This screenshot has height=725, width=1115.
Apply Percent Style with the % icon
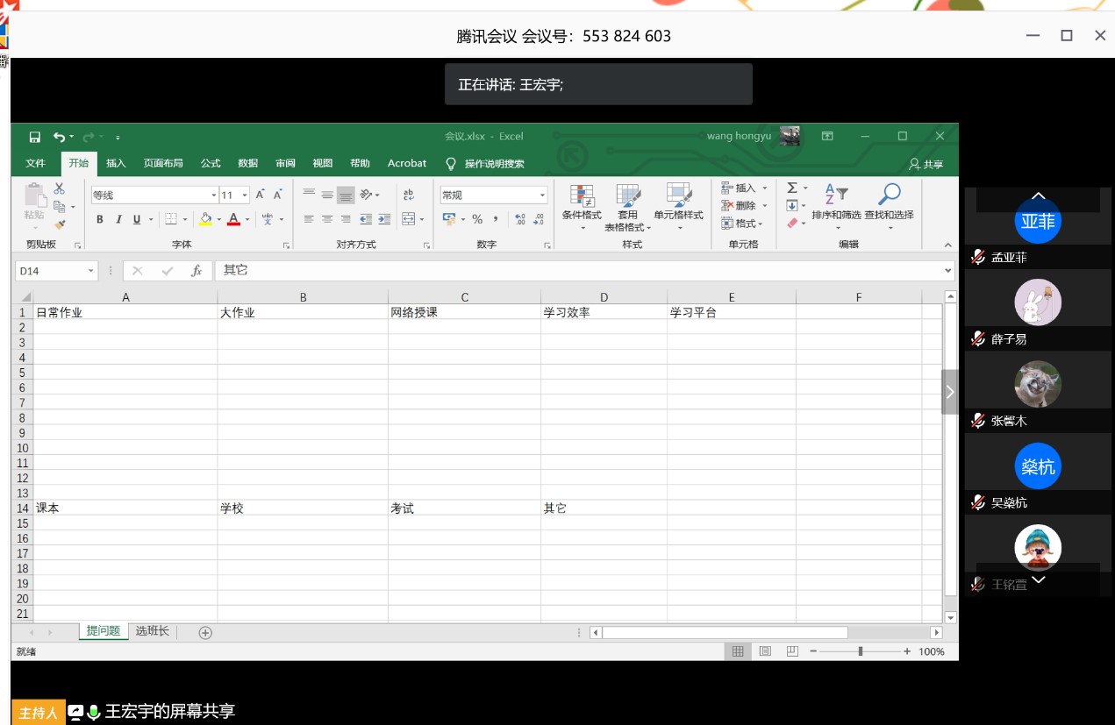(477, 219)
